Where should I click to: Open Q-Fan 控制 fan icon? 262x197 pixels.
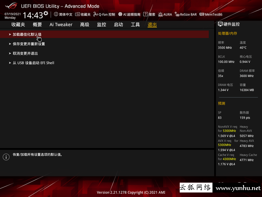pyautogui.click(x=95, y=14)
